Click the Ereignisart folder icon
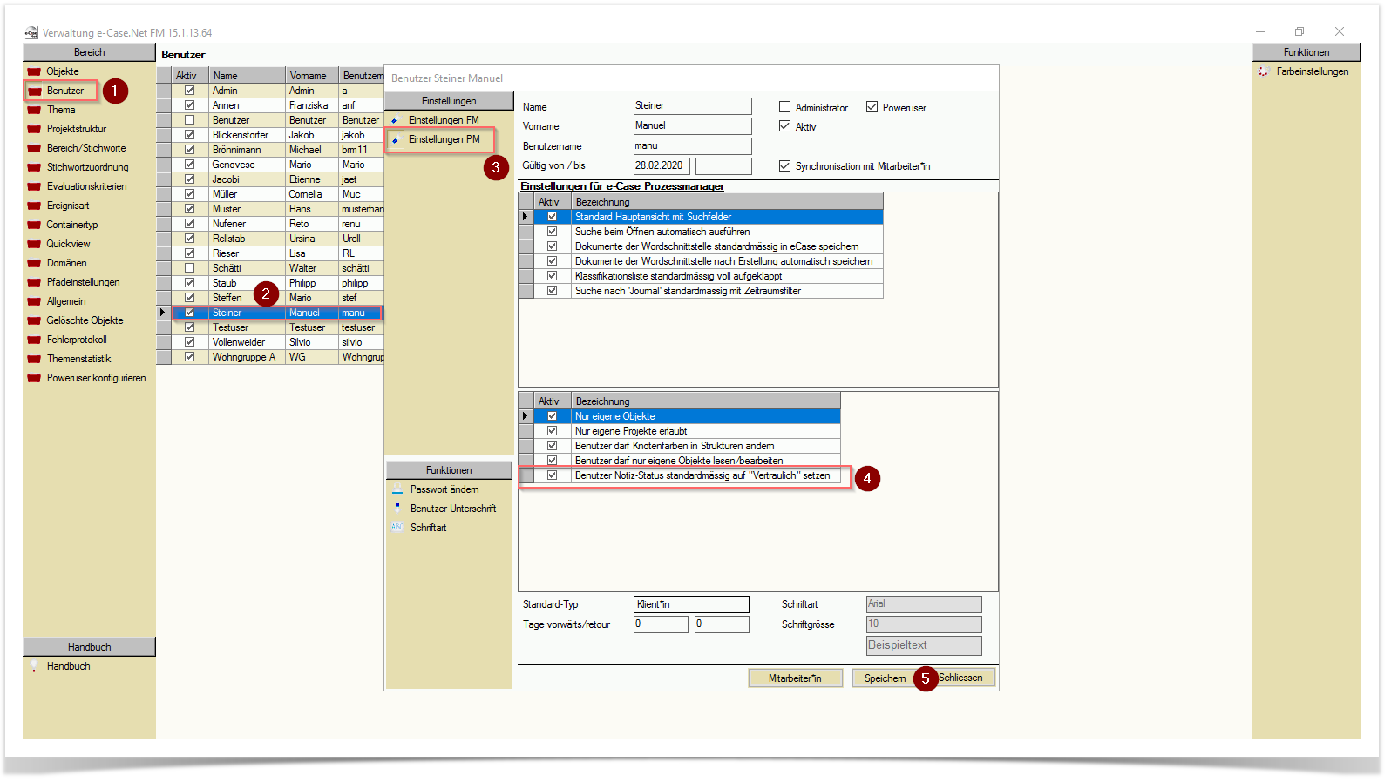Viewport: 1391px width, 782px height. tap(34, 206)
